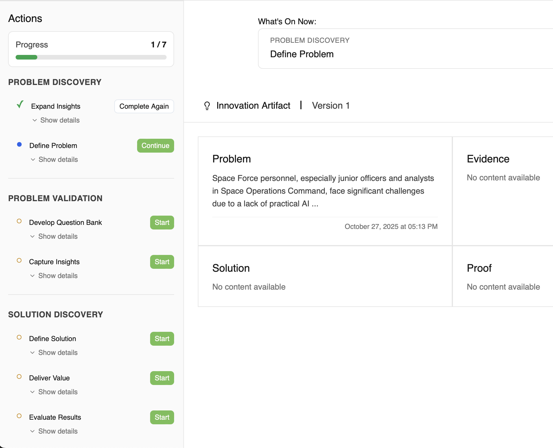Expand Show details under Expand Insights
Image resolution: width=553 pixels, height=448 pixels.
point(56,120)
